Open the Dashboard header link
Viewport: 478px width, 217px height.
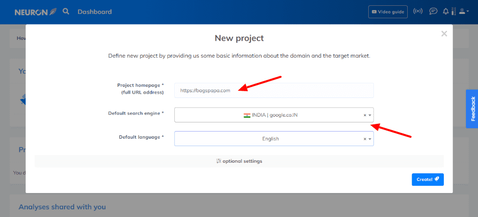(x=94, y=12)
